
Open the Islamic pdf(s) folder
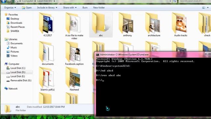(47, 79)
